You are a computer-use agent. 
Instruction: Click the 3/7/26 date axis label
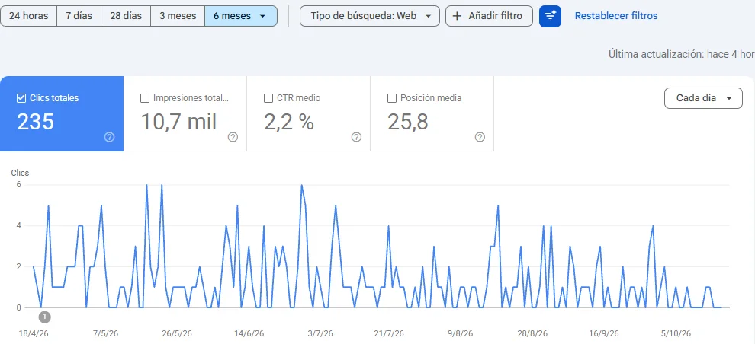point(320,333)
